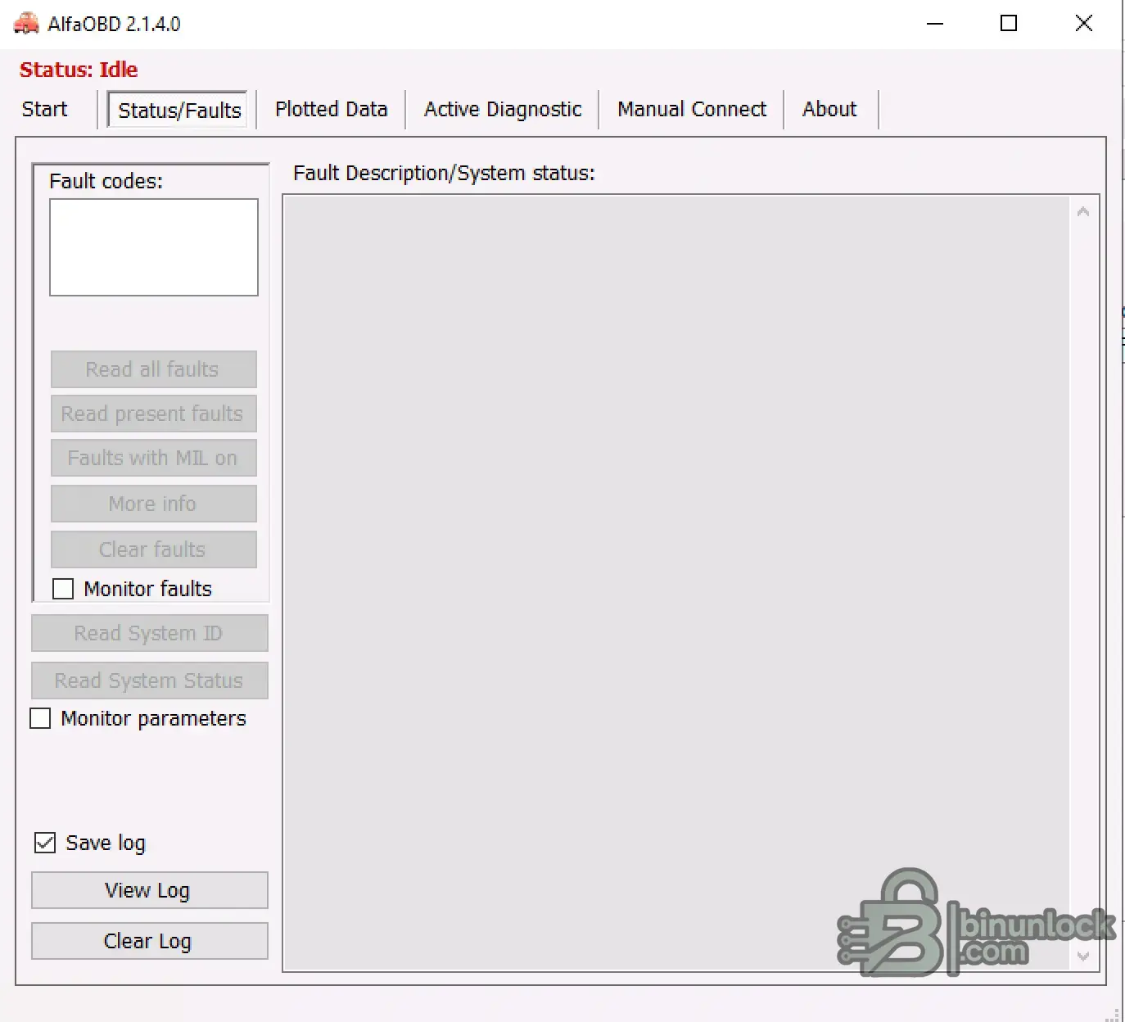Image resolution: width=1125 pixels, height=1022 pixels.
Task: Click the Read present faults button
Action: tap(154, 414)
